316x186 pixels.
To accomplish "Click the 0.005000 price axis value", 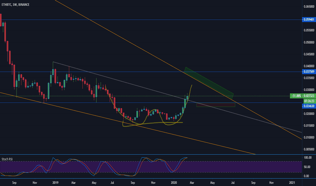I will click(x=309, y=149).
